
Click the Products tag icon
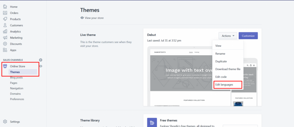click(x=5, y=19)
